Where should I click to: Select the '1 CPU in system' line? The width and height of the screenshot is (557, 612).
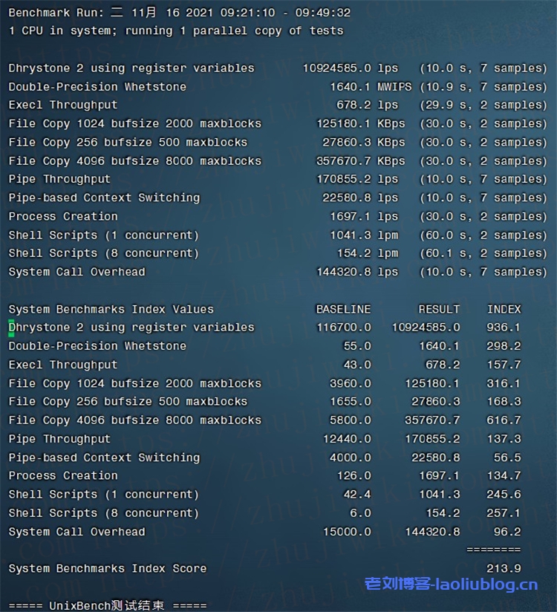tap(176, 31)
